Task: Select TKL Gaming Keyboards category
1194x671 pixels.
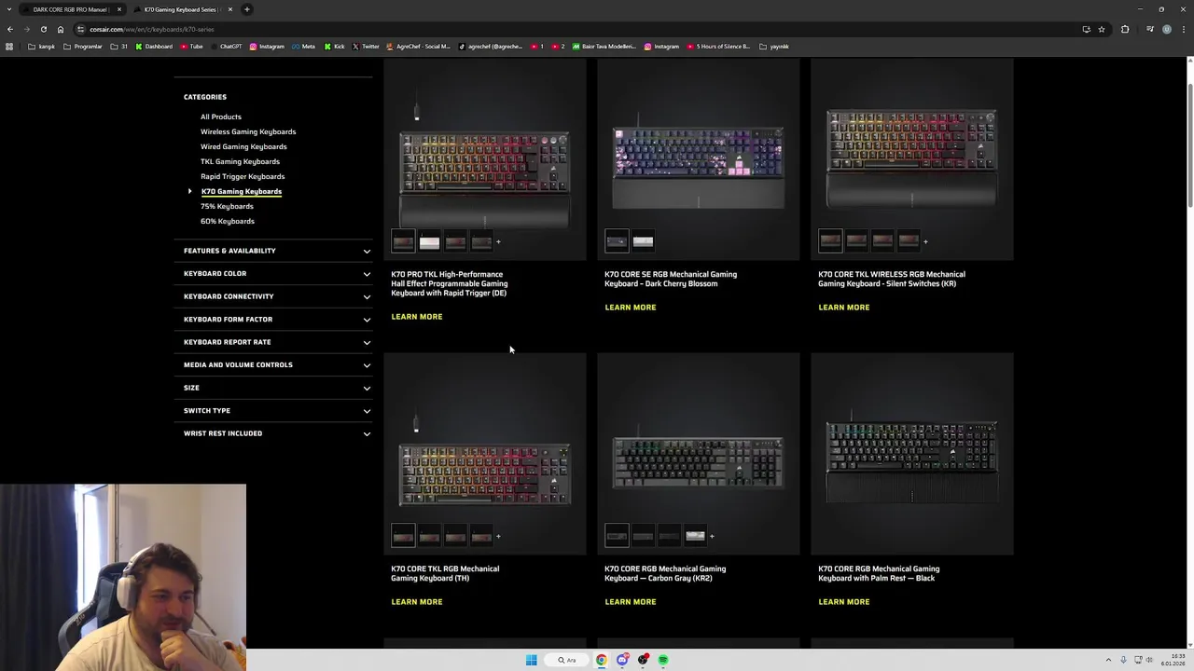Action: click(240, 161)
